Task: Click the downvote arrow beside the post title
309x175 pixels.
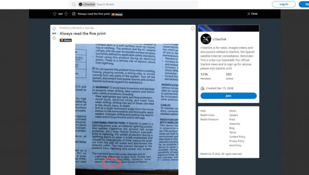Action: pos(54,38)
